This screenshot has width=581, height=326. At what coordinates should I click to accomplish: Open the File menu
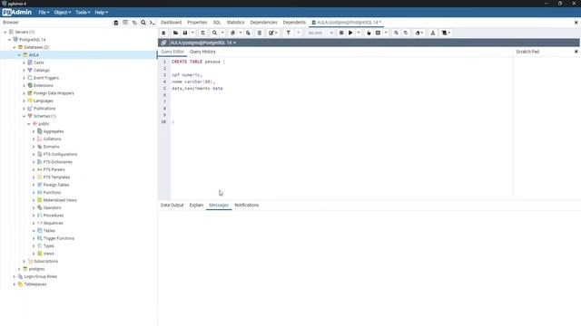[x=44, y=12]
